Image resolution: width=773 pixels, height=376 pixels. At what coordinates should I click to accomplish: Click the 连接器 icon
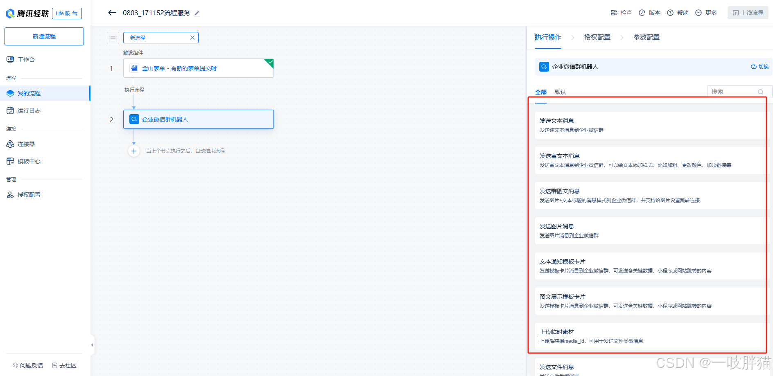click(x=10, y=144)
